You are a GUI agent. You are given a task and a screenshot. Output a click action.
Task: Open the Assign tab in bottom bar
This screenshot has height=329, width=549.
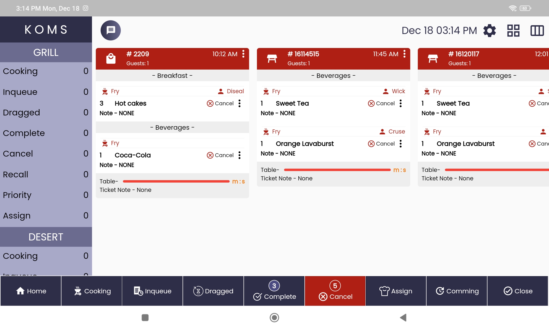[x=396, y=291]
